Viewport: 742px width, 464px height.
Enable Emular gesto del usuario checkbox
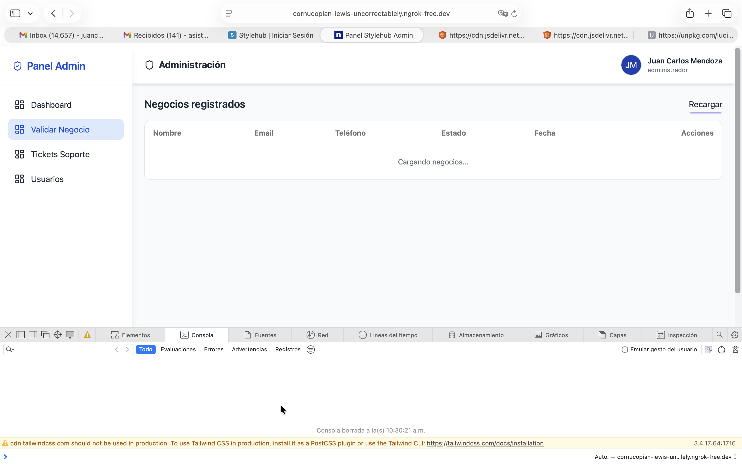(625, 350)
